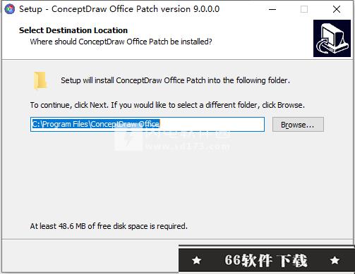Click the 48.6 MB disk space notice
Viewport: 355px width, 274px height.
[109, 226]
